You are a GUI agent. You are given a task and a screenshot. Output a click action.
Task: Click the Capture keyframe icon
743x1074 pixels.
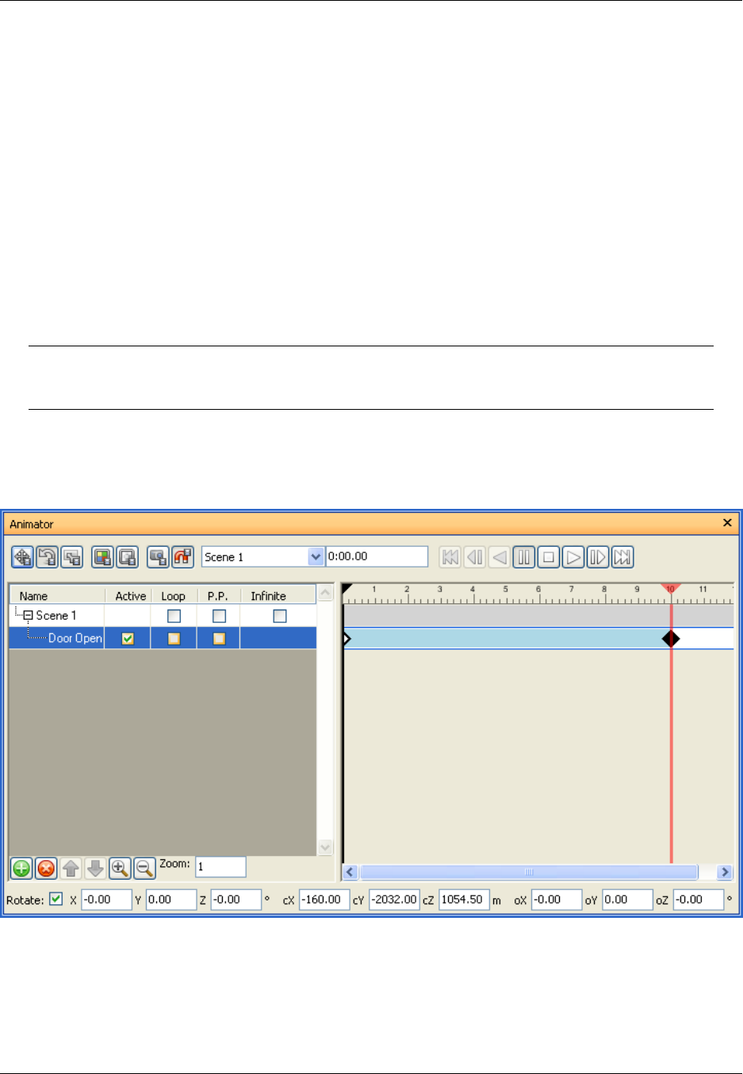point(159,557)
